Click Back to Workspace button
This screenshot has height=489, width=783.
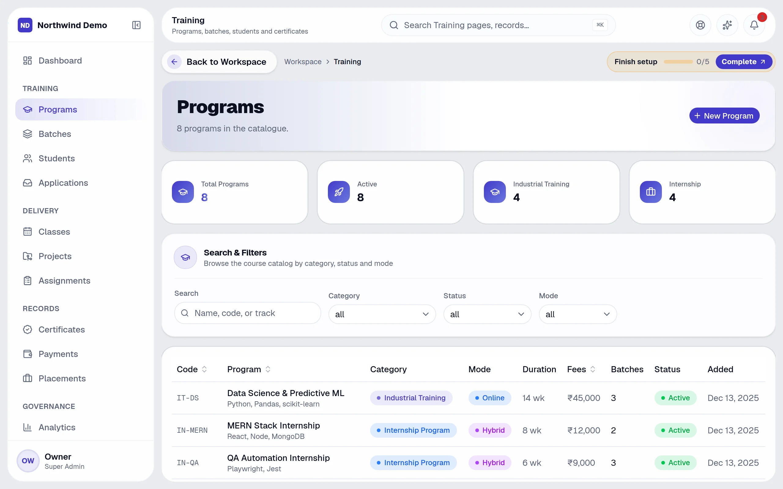(x=219, y=62)
